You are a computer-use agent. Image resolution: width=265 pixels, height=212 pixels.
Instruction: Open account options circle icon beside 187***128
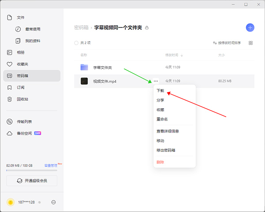pos(53,202)
